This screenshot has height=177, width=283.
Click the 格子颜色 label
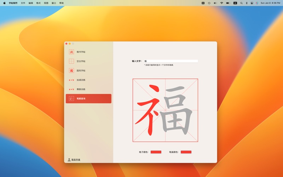pyautogui.click(x=144, y=152)
